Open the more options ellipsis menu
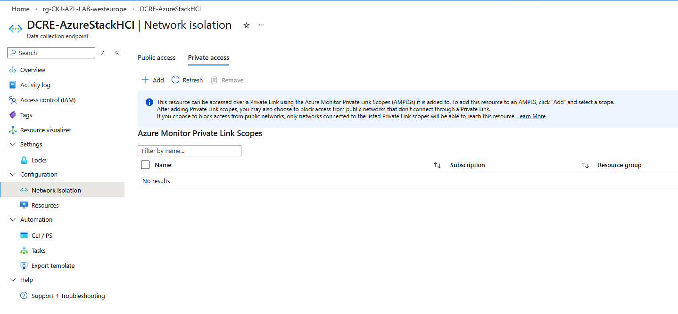The height and width of the screenshot is (314, 678). tap(262, 25)
